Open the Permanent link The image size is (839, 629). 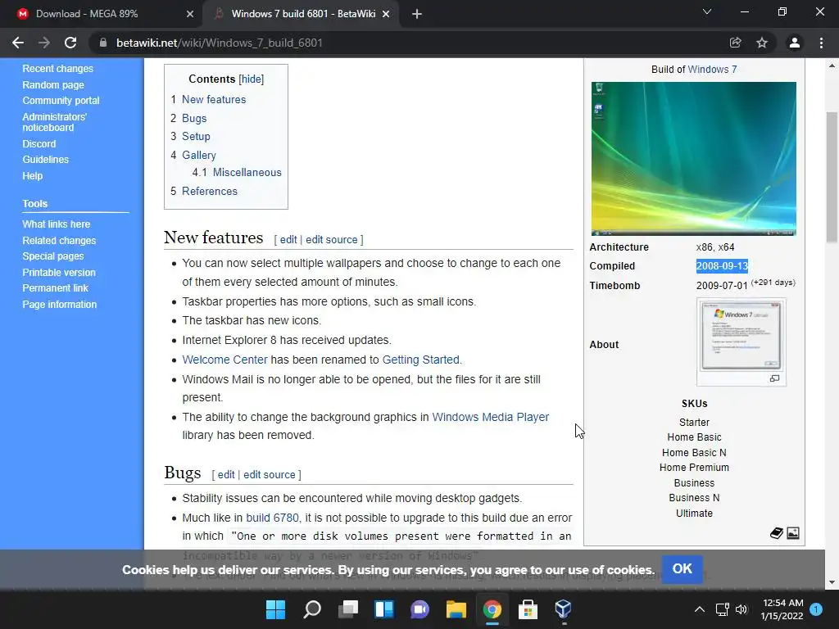55,287
